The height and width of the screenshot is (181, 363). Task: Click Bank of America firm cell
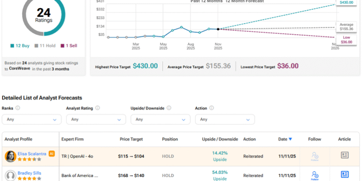pos(80,176)
